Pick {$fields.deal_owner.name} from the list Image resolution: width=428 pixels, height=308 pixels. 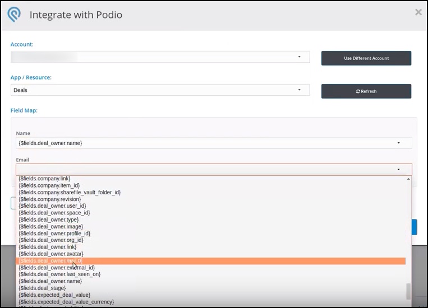(50, 281)
